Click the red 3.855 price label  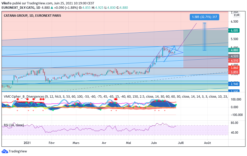tap(234, 72)
